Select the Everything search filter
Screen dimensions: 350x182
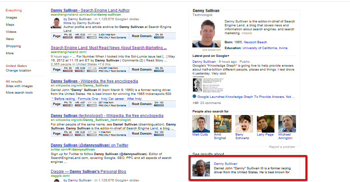pyautogui.click(x=14, y=10)
